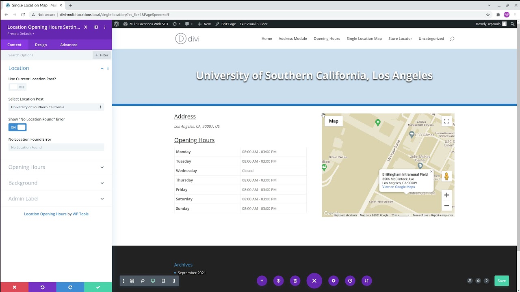Click the No Location Found Error input
This screenshot has width=520, height=292.
pyautogui.click(x=56, y=147)
